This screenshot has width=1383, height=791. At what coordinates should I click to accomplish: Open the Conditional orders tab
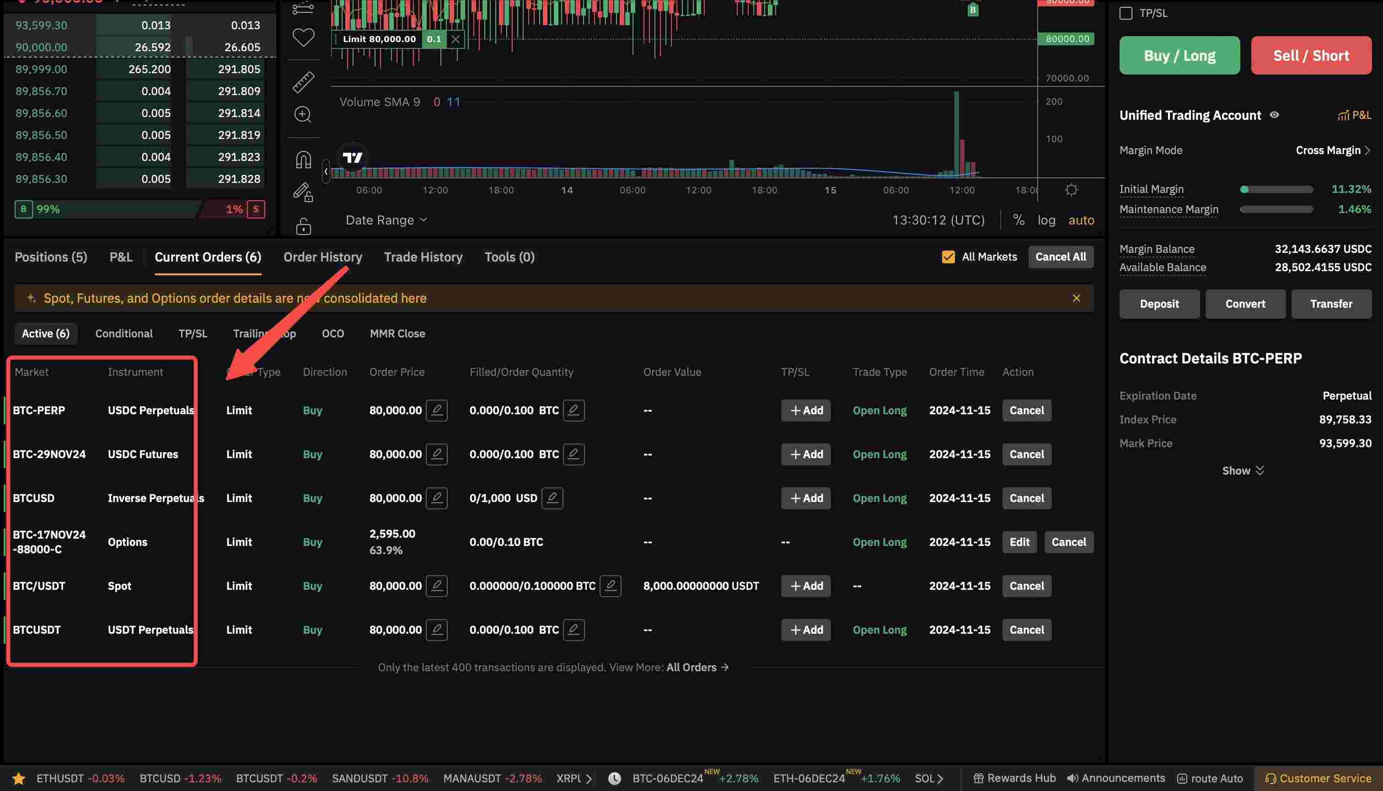[124, 333]
